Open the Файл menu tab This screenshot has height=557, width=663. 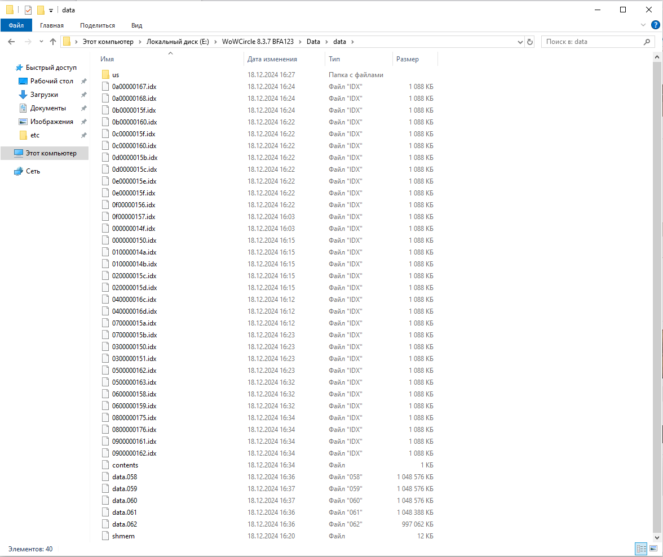(16, 25)
